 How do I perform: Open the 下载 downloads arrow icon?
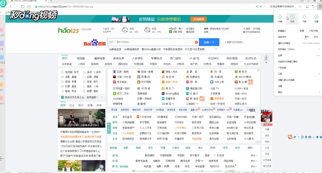coord(304,17)
